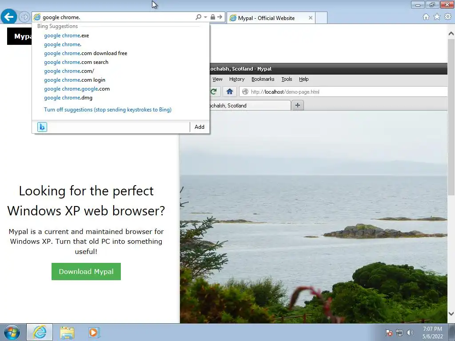The image size is (455, 341).
Task: Go back with the blue back arrow
Action: point(9,16)
